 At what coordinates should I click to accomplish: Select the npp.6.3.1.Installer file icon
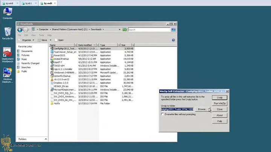pos(52,69)
